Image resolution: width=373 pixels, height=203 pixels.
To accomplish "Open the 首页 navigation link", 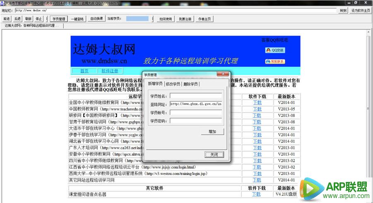I will coord(84,71).
